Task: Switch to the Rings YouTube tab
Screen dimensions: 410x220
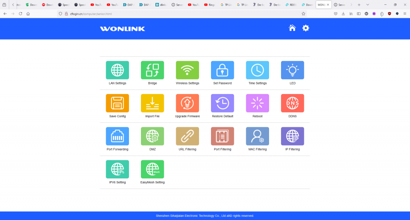Action: pyautogui.click(x=210, y=5)
